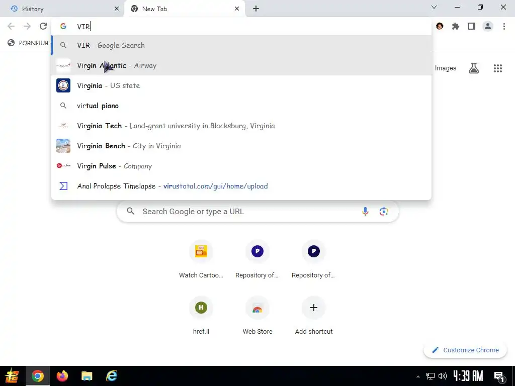
Task: Reload the page with the refresh icon
Action: [43, 26]
